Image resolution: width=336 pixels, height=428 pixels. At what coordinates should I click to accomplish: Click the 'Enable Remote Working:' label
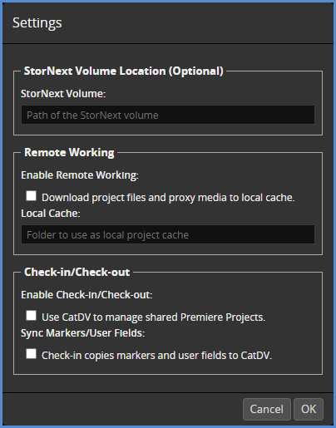[80, 175]
